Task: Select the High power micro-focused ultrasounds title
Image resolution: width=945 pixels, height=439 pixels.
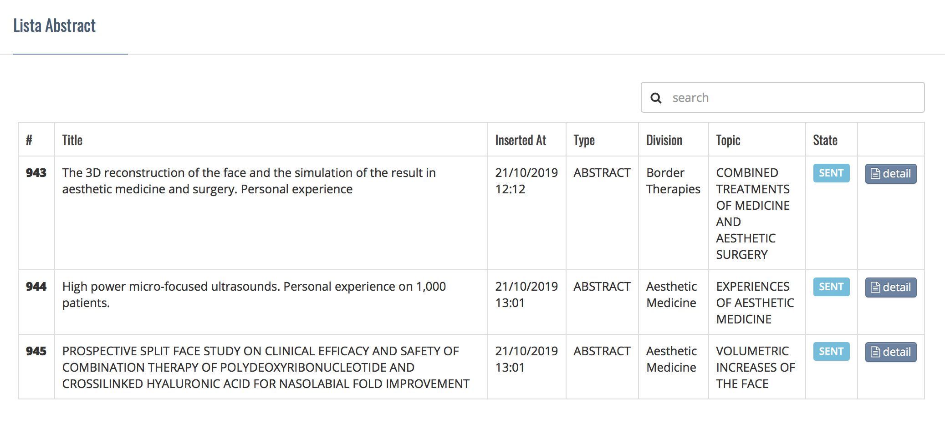Action: tap(254, 295)
